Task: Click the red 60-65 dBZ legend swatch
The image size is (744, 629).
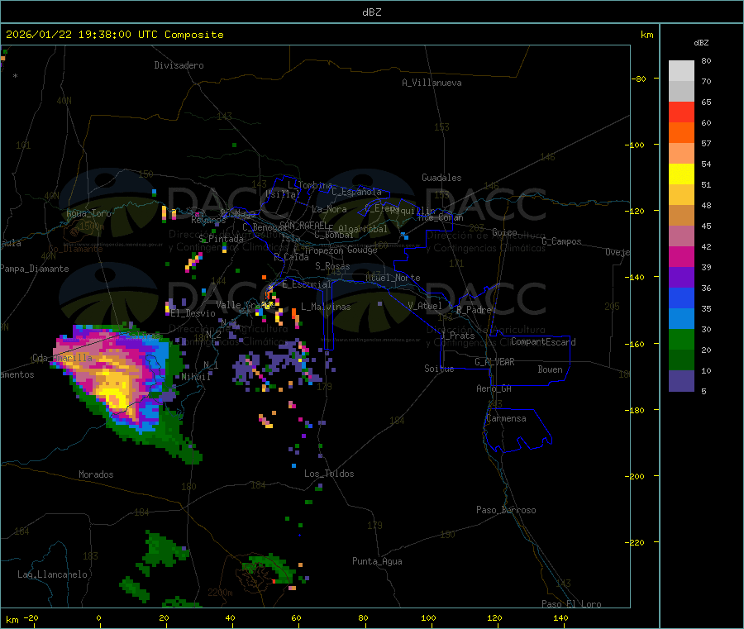Action: (x=681, y=112)
